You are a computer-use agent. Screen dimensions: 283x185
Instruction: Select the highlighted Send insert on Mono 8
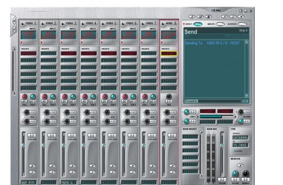pyautogui.click(x=169, y=54)
